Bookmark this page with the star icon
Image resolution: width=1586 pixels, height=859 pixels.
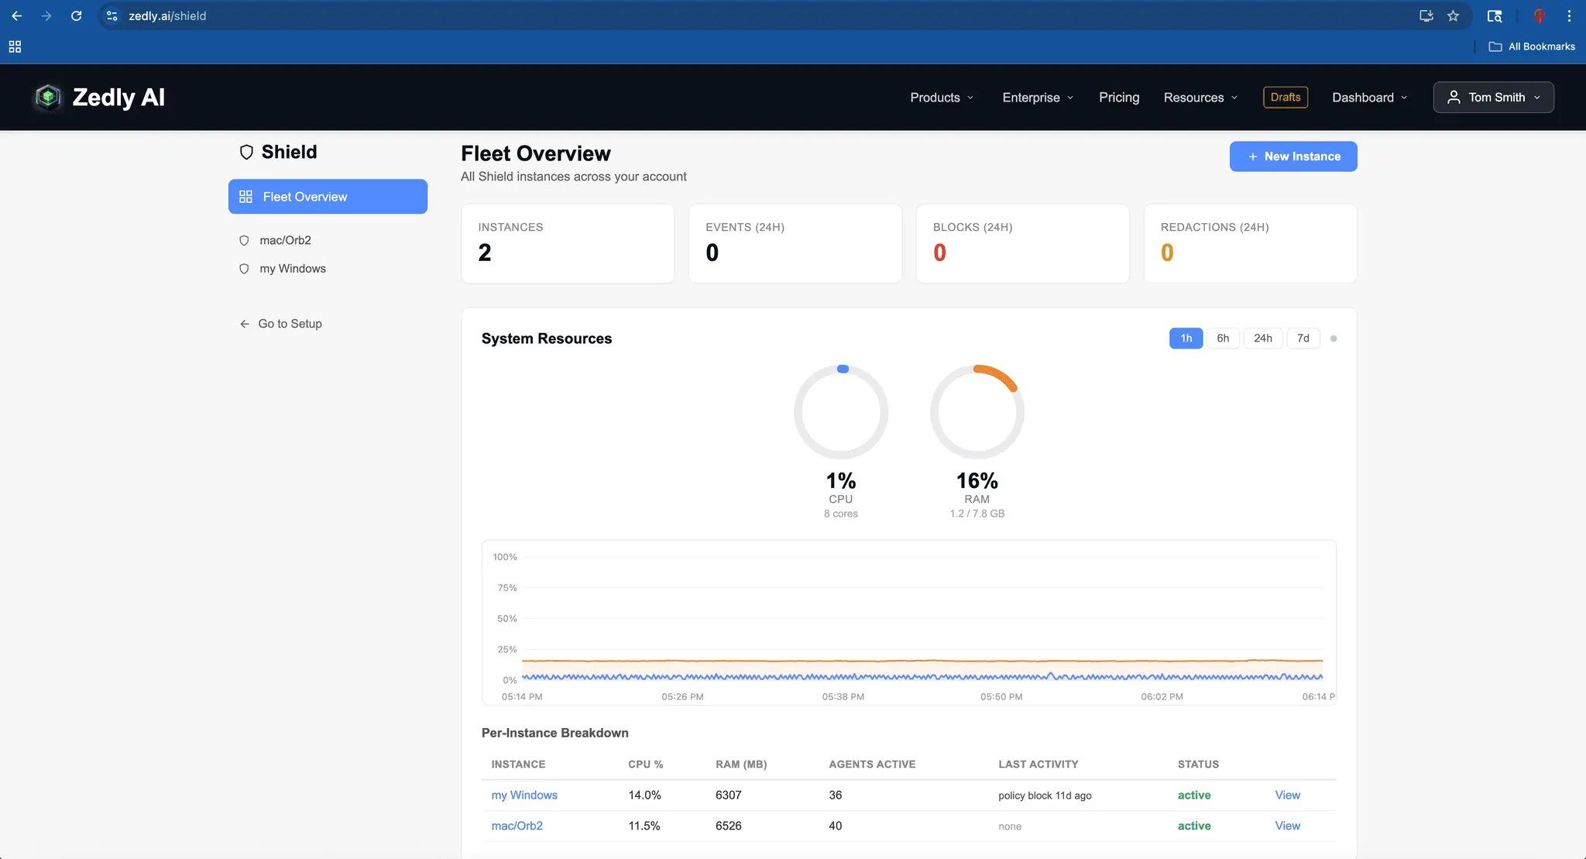(1453, 15)
